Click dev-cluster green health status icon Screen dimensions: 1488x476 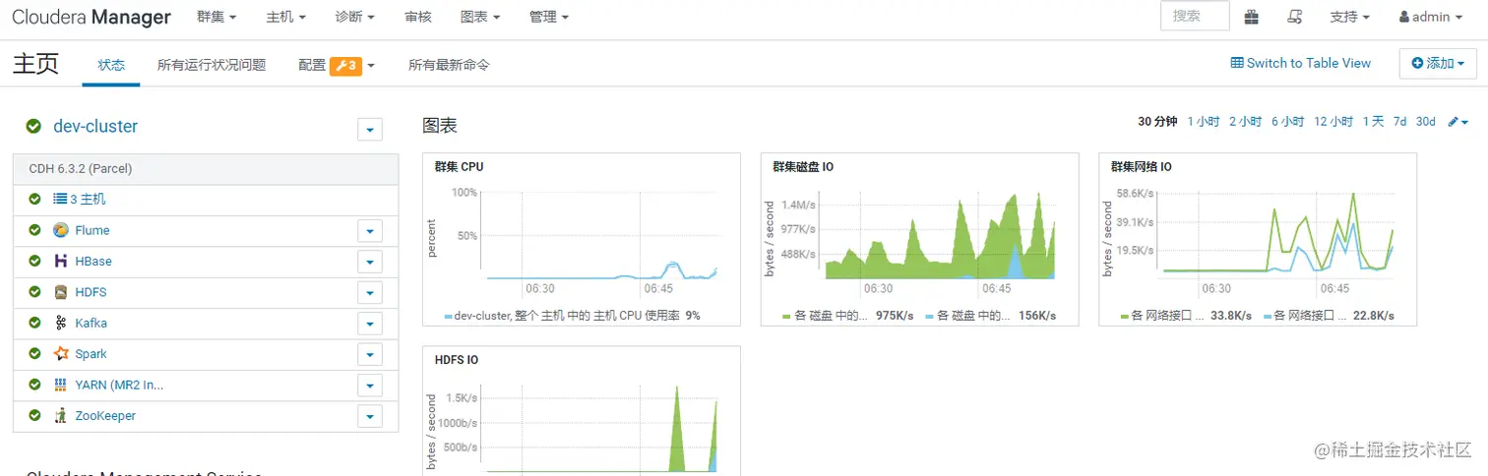33,126
